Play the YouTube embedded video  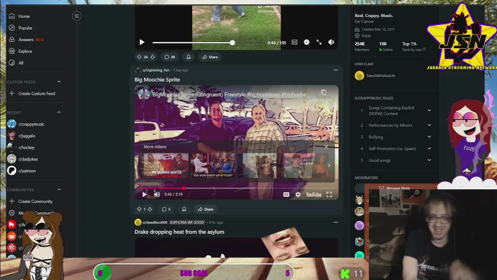(x=144, y=194)
